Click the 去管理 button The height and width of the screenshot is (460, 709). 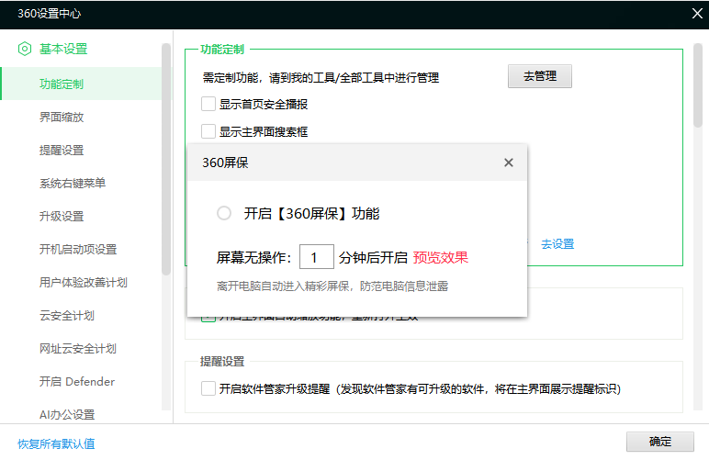(539, 77)
